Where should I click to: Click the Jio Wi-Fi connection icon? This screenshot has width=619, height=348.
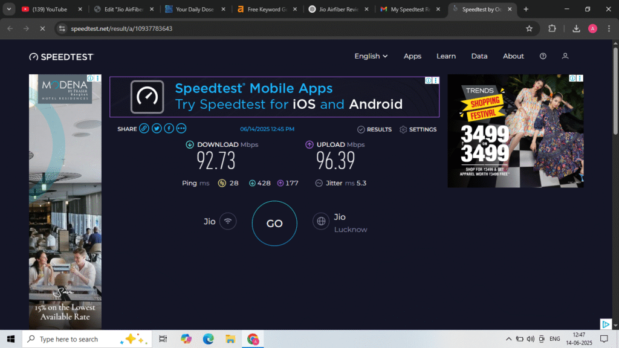tap(228, 221)
